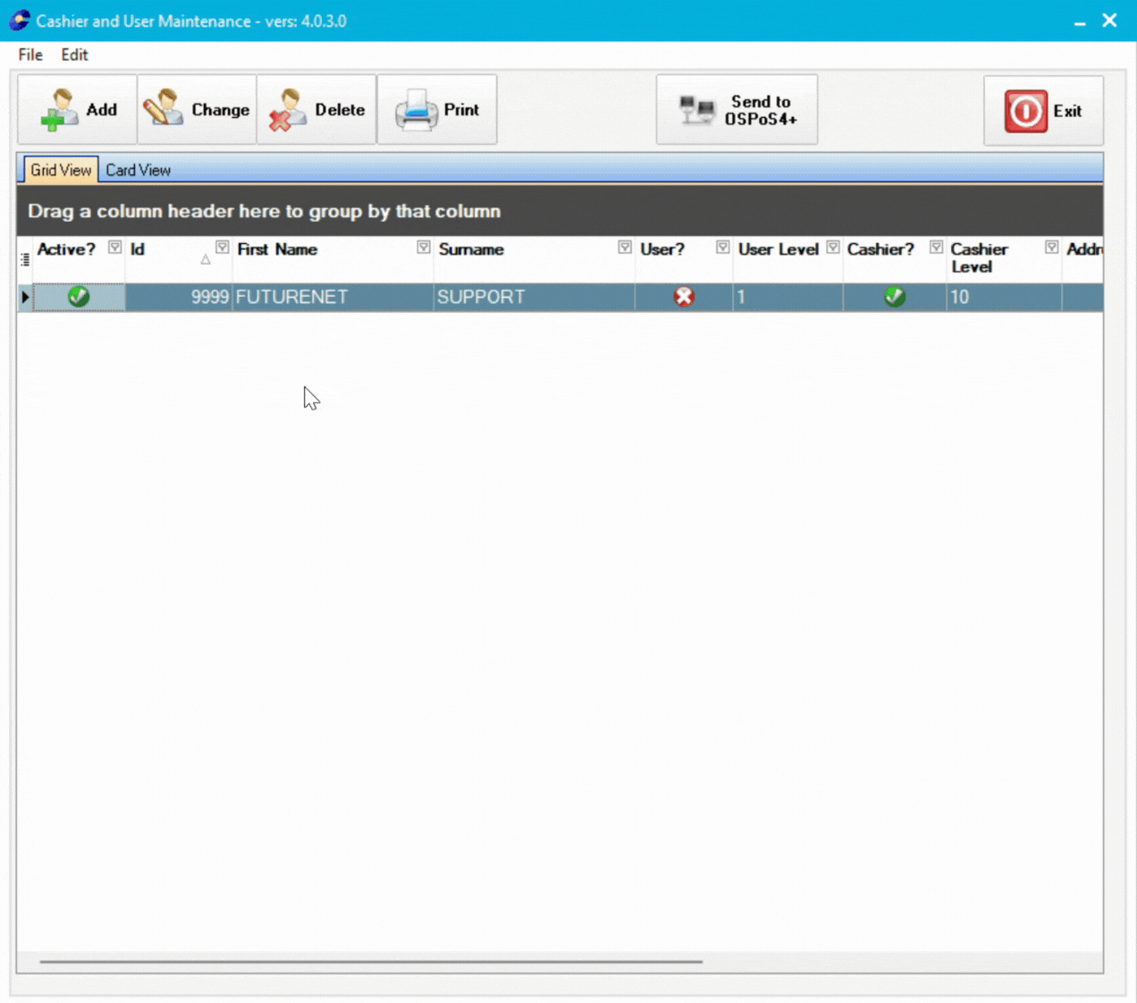Open the Surname column filter dropdown
Screen dimensions: 1137x1003
coord(625,248)
